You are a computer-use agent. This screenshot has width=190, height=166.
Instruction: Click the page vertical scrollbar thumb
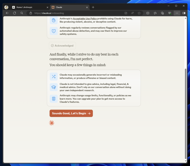coord(186,114)
